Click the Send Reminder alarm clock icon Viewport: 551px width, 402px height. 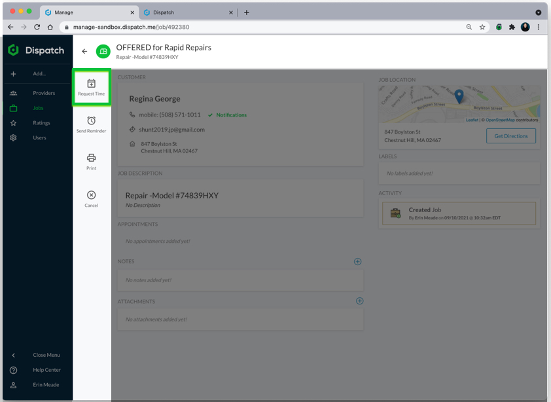(x=91, y=120)
